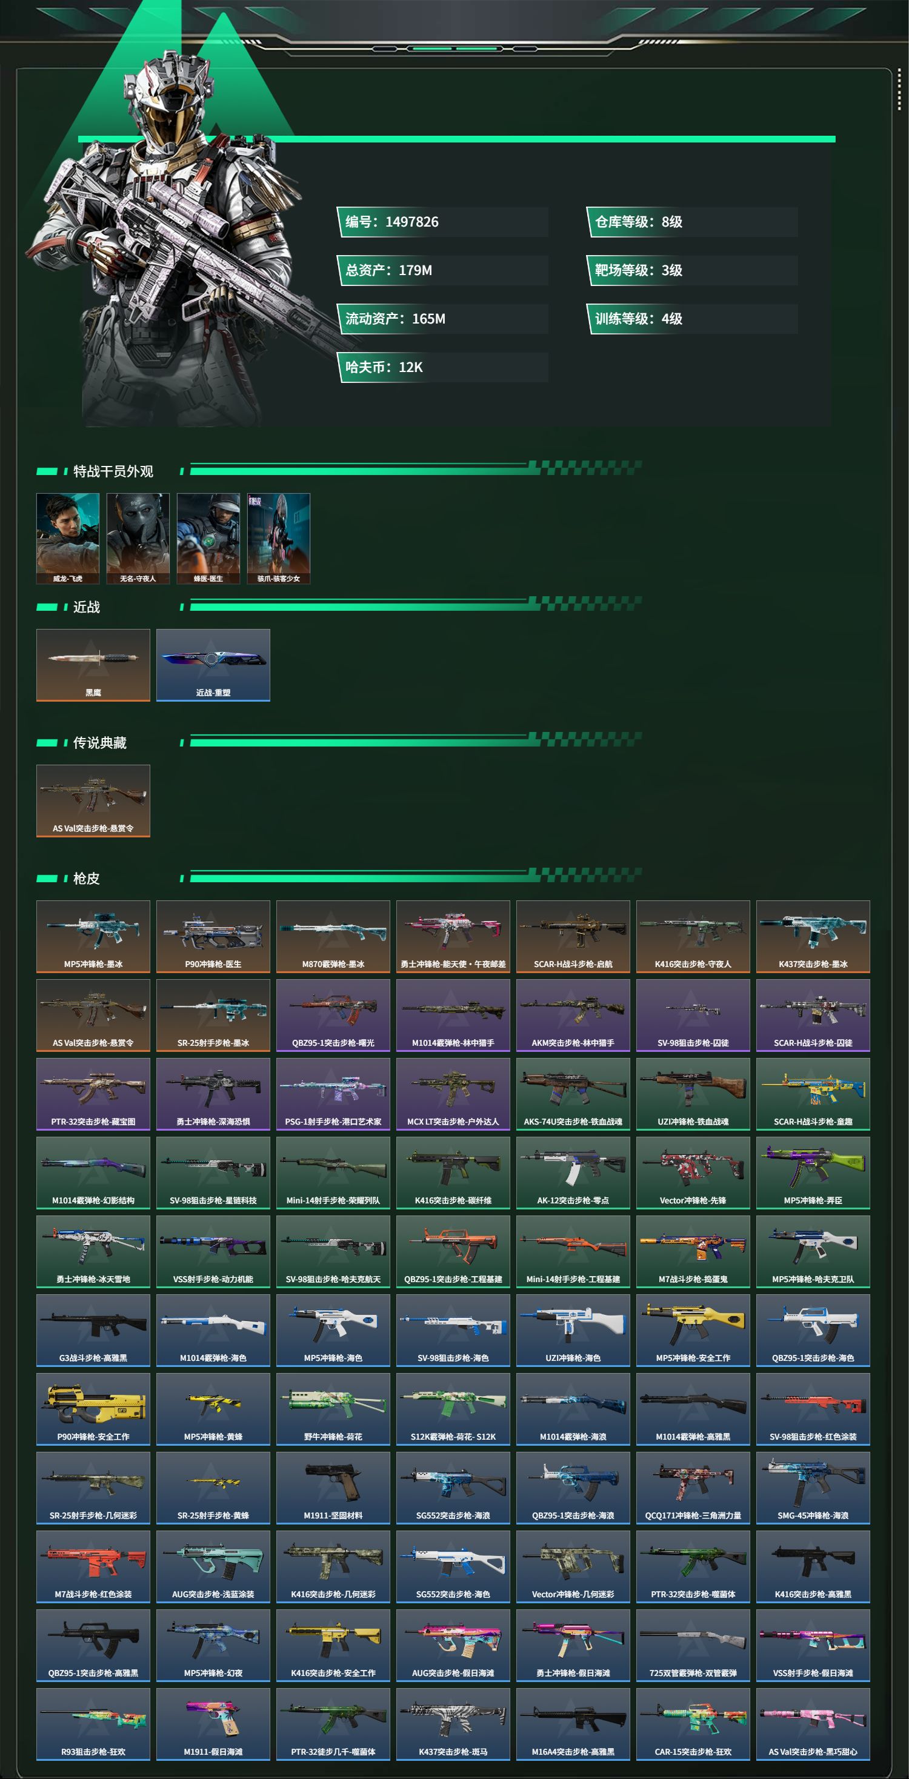Click the 黑鹰 melee knife item

(x=93, y=665)
